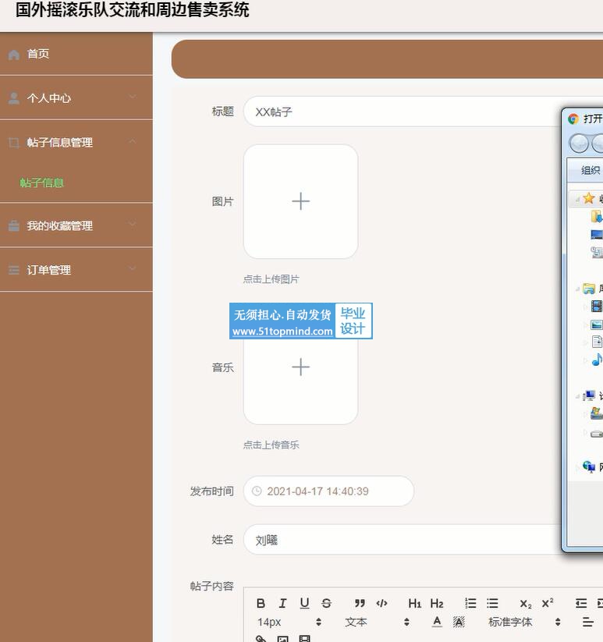603x642 pixels.
Task: Go to 首页 in sidebar
Action: (76, 54)
